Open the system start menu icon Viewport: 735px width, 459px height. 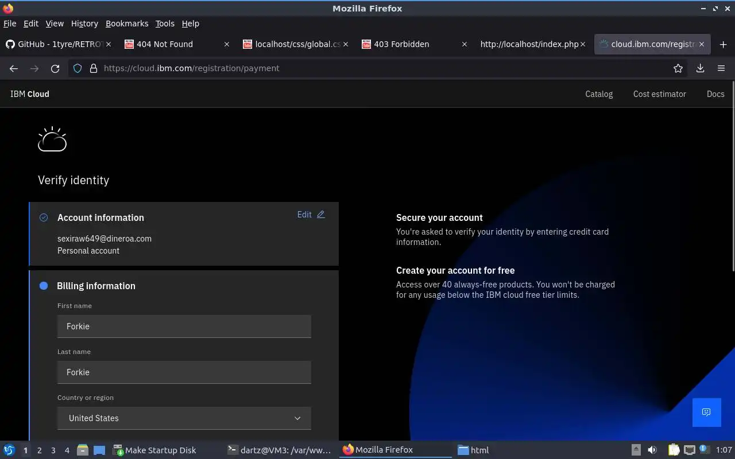(x=9, y=450)
